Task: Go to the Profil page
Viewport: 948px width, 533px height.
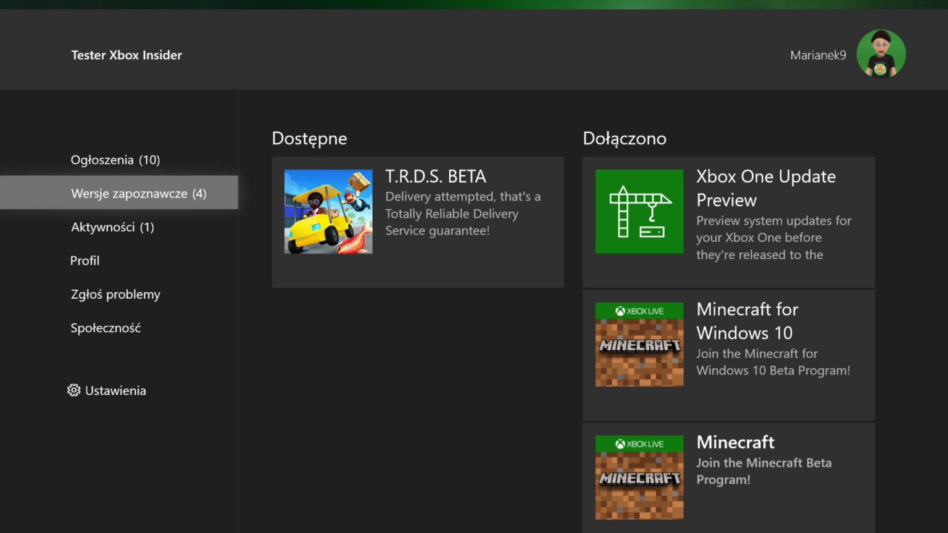Action: [x=85, y=260]
